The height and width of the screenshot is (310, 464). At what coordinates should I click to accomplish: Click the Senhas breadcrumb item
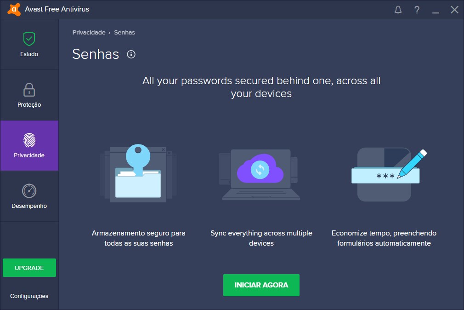point(124,33)
